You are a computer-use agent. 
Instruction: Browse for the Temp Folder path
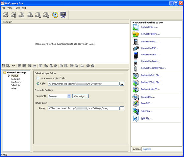[x=122, y=108]
